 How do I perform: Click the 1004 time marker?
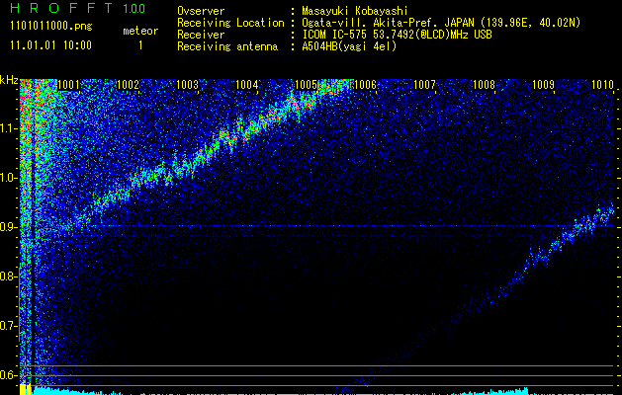(x=247, y=85)
